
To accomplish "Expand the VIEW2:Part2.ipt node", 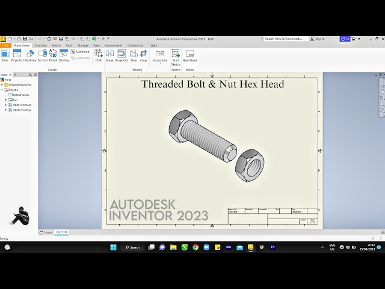I will (x=6, y=110).
